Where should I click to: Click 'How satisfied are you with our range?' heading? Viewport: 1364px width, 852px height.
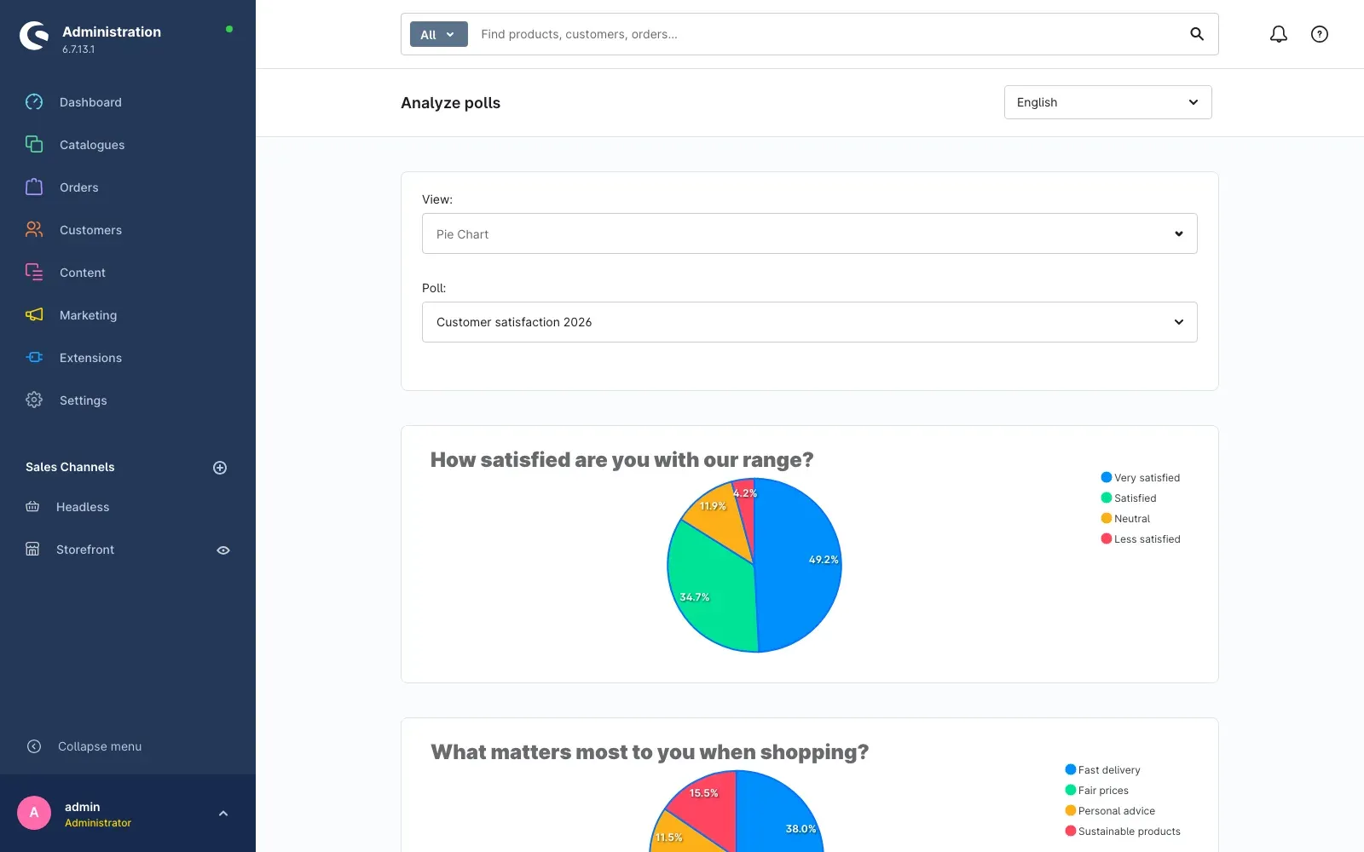click(x=621, y=460)
